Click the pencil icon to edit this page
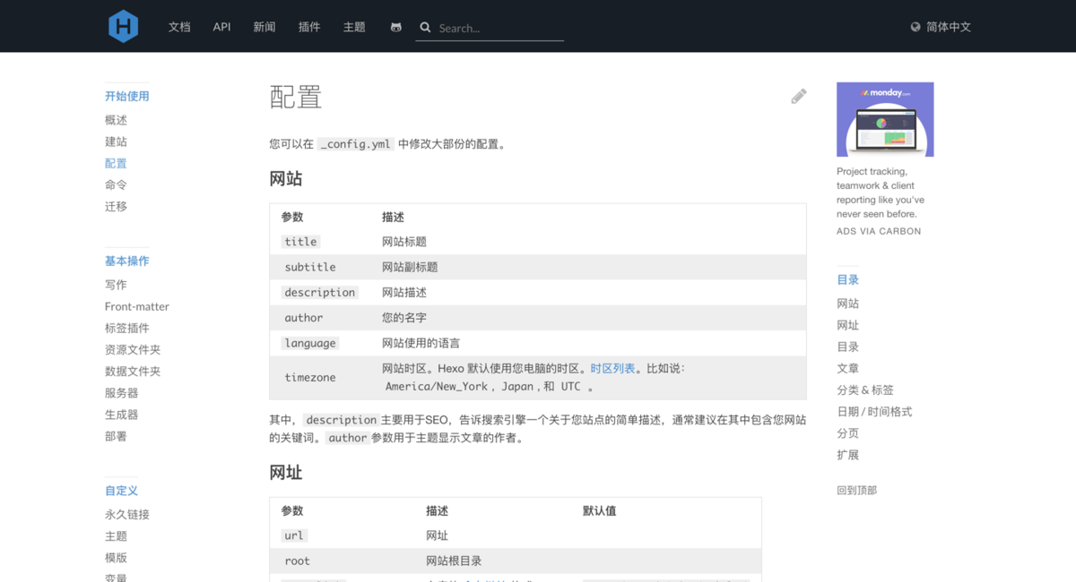 798,95
